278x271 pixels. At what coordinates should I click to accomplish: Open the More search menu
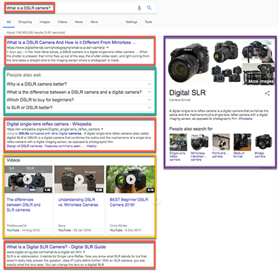[x=94, y=22]
